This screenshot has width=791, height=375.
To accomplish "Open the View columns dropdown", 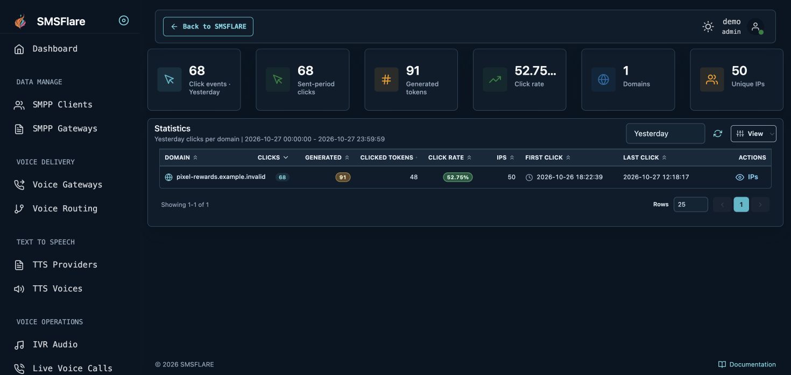I will [x=753, y=134].
